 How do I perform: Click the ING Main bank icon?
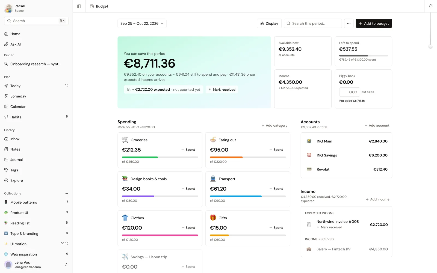tap(309, 141)
